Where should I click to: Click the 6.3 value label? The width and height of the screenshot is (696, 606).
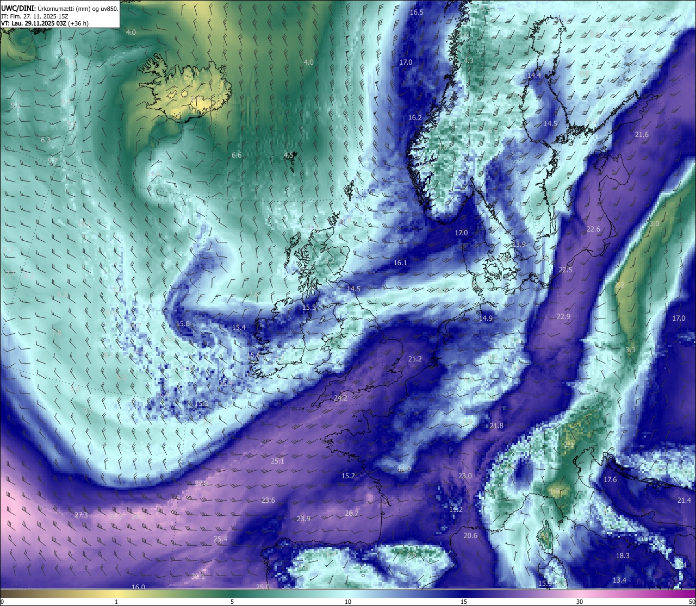(x=46, y=140)
